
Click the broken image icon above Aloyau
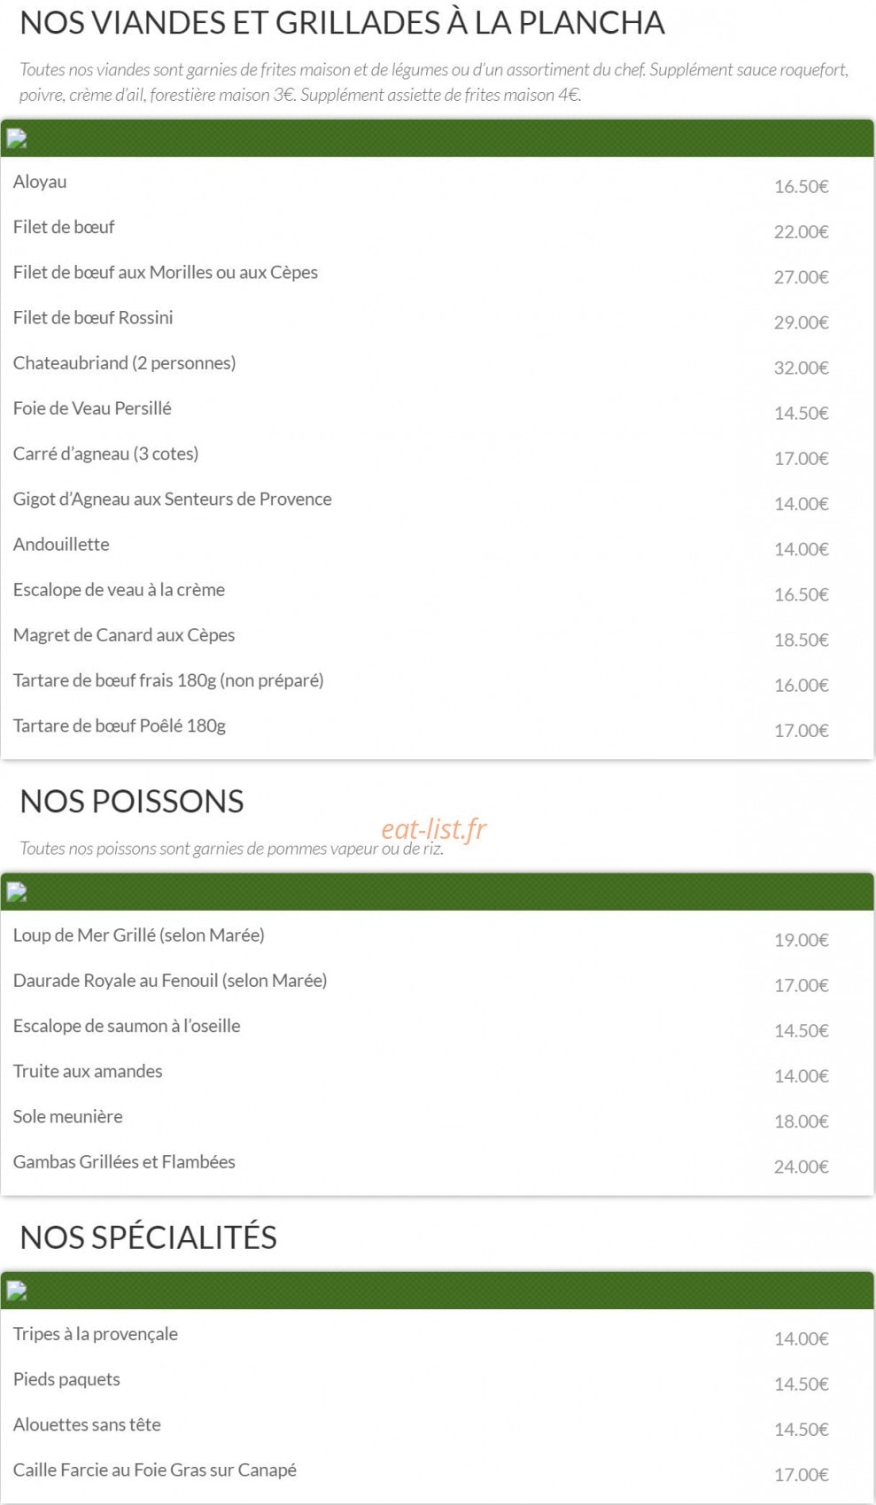click(x=17, y=139)
